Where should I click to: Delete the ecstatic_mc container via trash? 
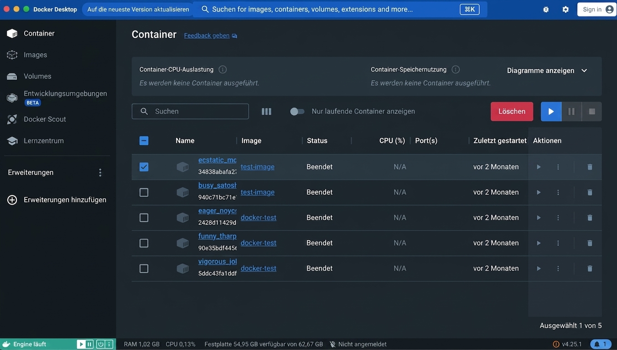tap(590, 167)
